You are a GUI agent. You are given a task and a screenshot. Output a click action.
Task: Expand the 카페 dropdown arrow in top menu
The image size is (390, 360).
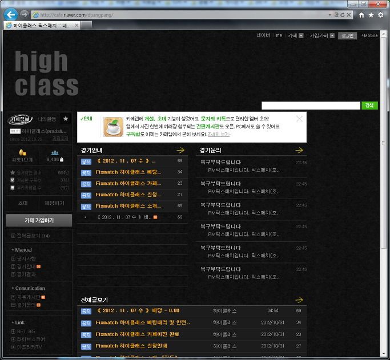click(x=301, y=35)
